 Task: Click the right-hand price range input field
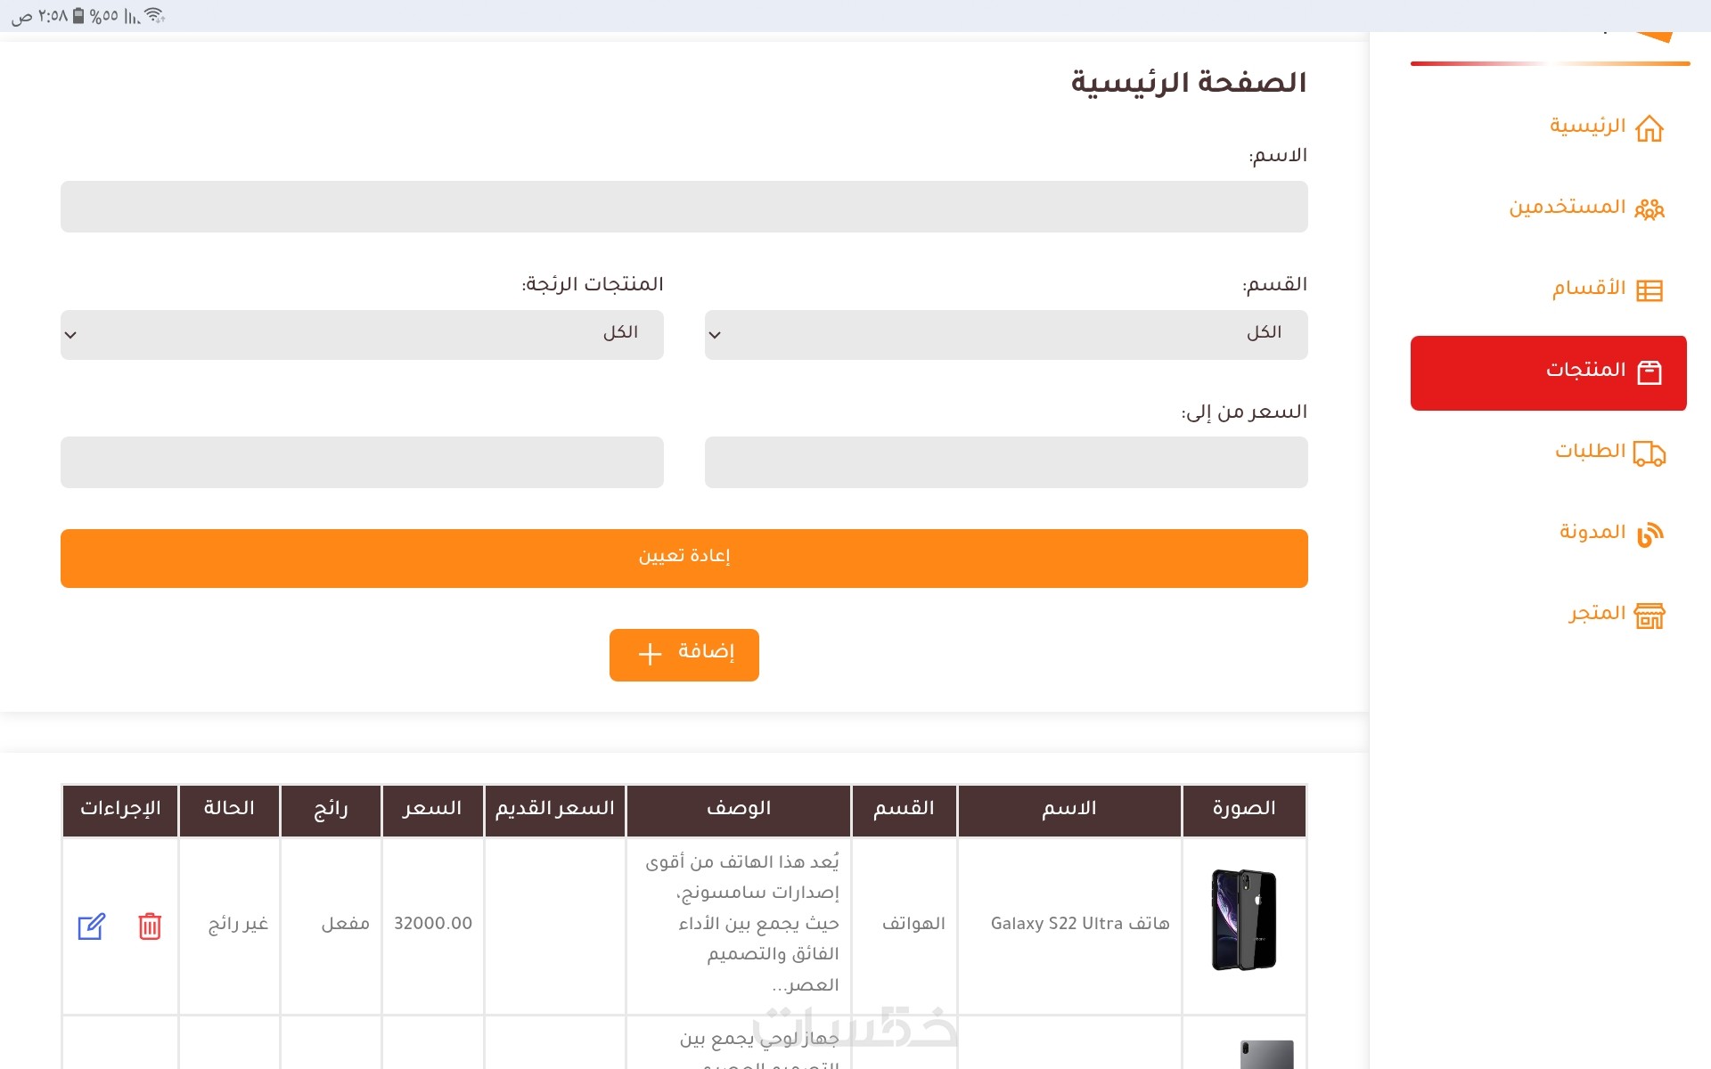1005,462
